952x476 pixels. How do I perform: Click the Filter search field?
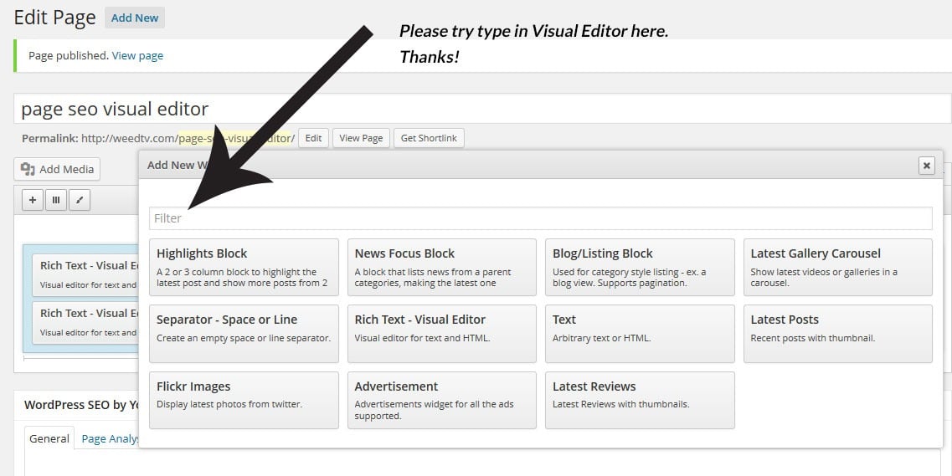(540, 218)
